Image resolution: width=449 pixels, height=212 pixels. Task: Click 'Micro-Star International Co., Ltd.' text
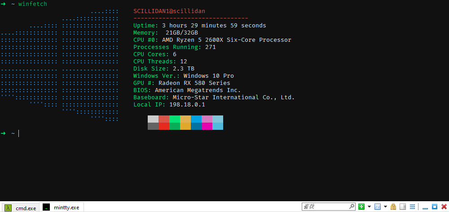[x=234, y=97]
